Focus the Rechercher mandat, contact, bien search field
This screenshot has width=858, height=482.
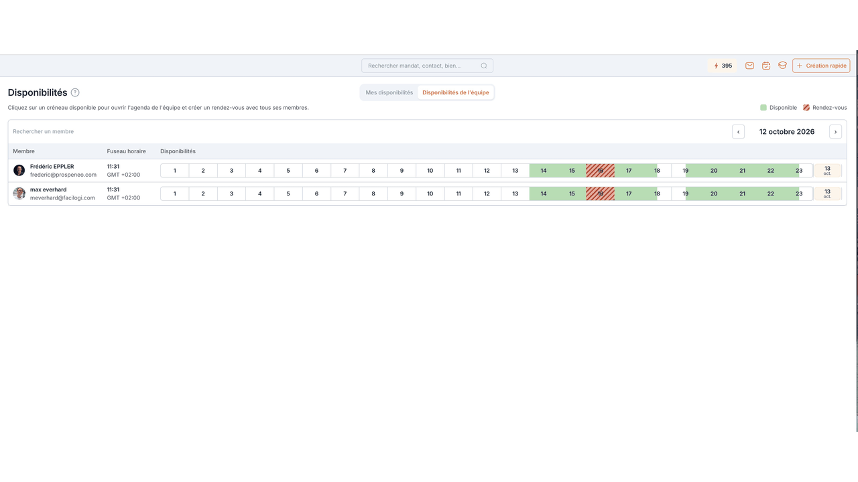[427, 66]
